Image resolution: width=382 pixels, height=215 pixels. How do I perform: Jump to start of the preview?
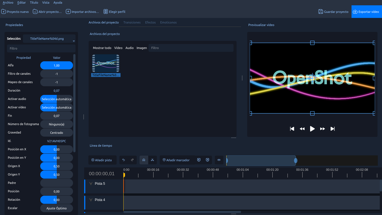coord(292,129)
